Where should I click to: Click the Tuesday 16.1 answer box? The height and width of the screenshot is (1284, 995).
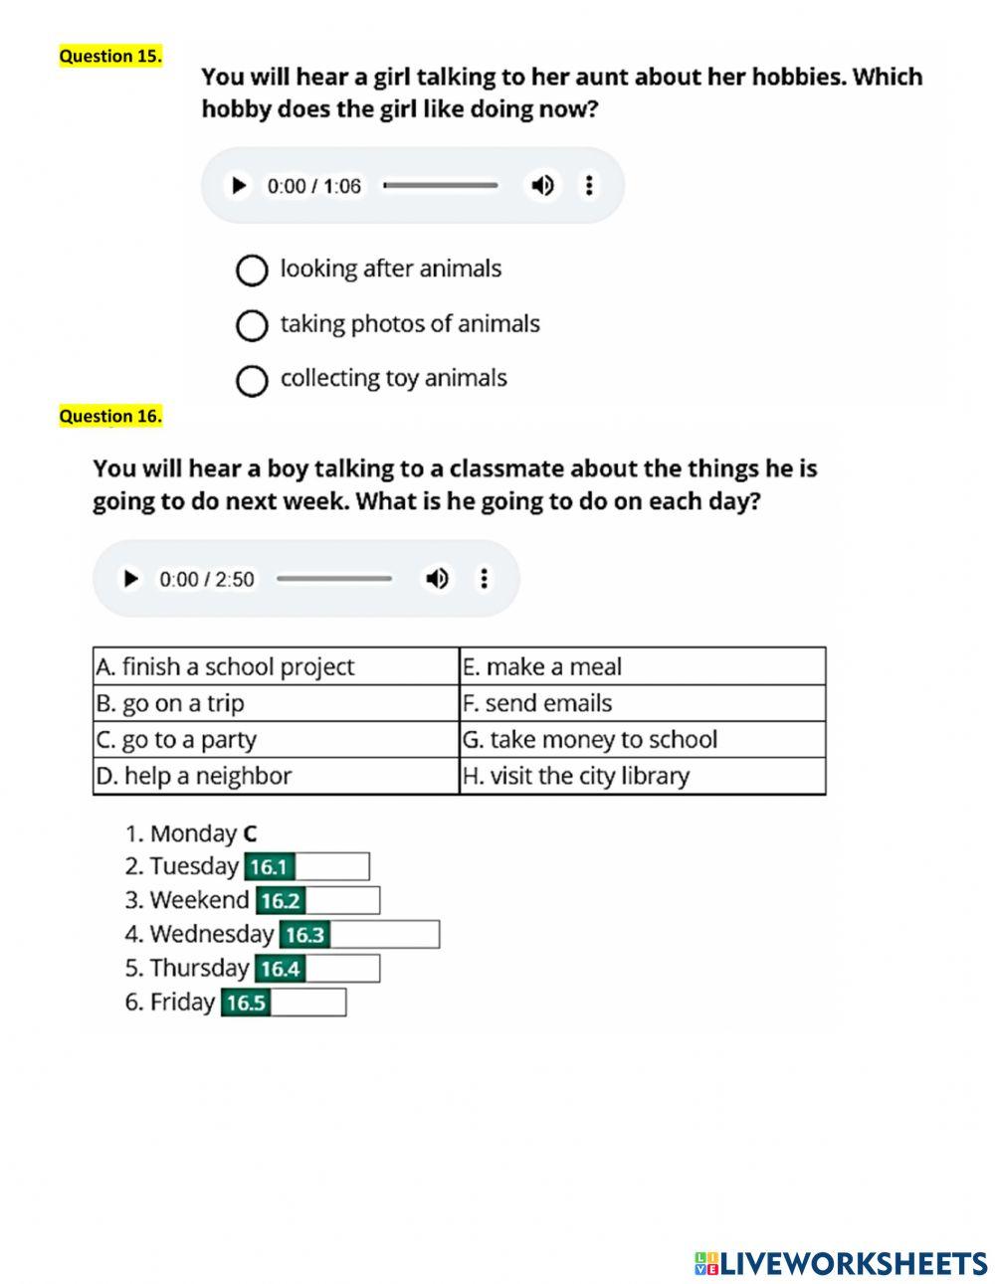pos(331,866)
